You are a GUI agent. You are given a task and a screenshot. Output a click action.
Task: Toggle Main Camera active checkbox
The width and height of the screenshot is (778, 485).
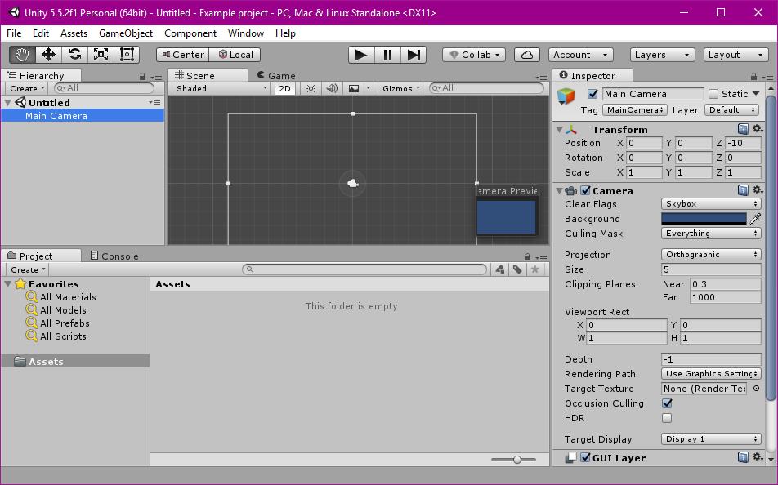[592, 94]
